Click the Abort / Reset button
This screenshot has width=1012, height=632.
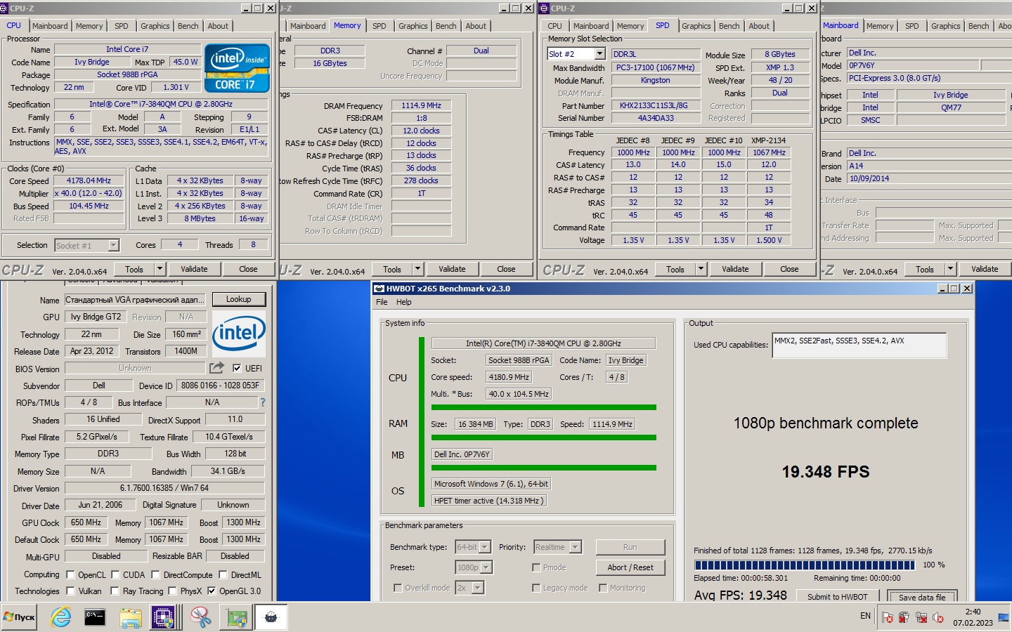click(x=630, y=567)
